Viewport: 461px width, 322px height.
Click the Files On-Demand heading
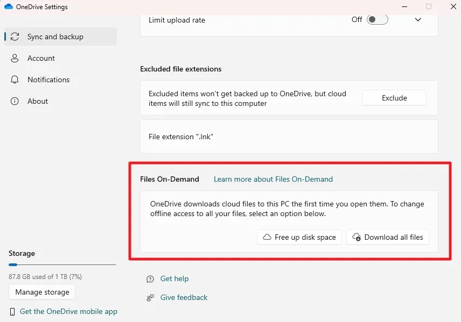tap(170, 179)
